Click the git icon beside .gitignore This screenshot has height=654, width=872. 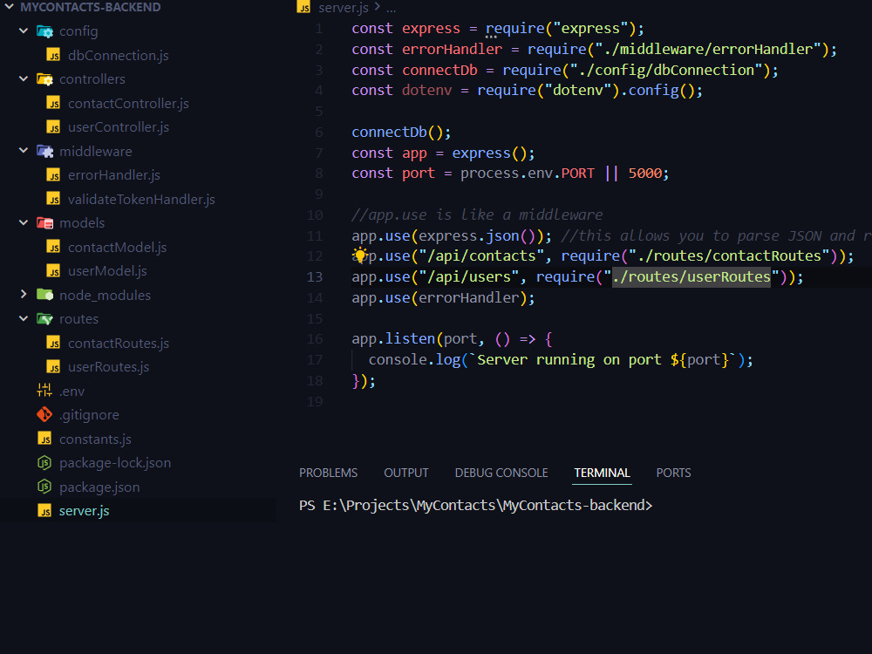(44, 414)
